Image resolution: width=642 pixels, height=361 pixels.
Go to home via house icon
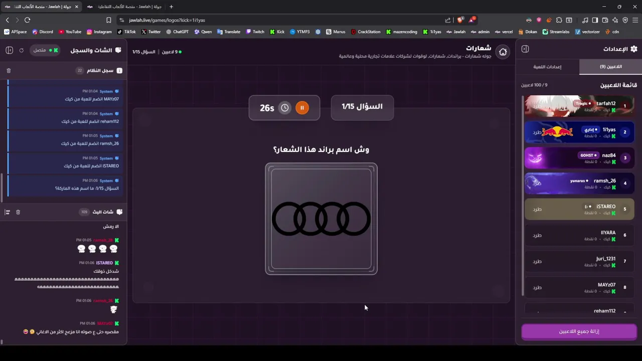[503, 52]
